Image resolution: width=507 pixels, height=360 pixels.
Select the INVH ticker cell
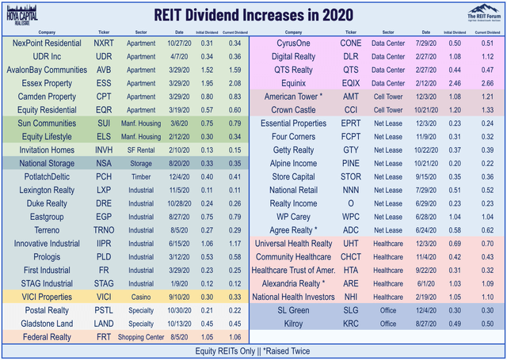click(104, 150)
